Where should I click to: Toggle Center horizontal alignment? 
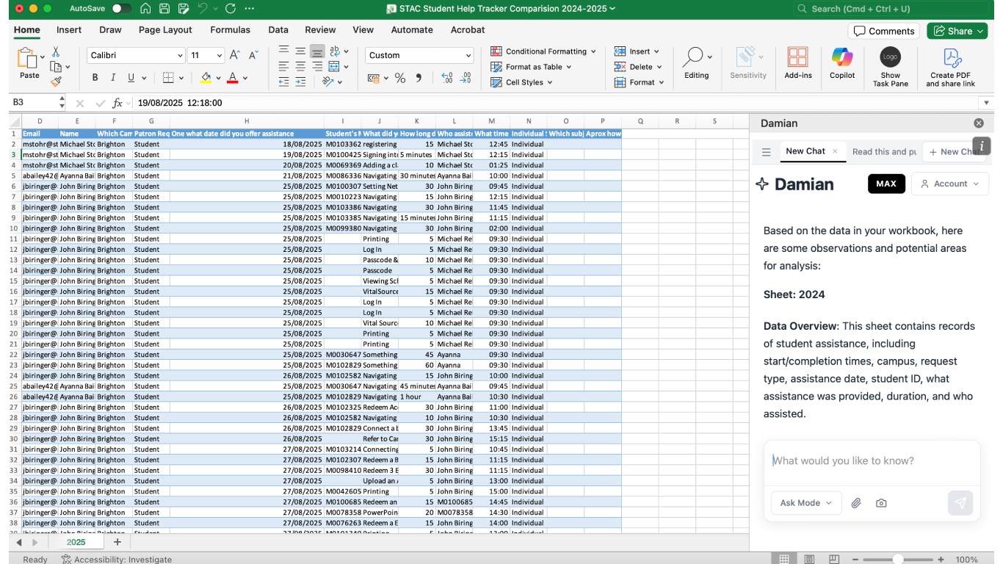[x=300, y=66]
